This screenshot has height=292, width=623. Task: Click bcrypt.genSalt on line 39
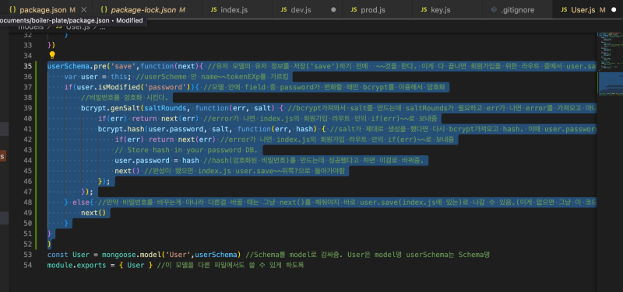(110, 108)
